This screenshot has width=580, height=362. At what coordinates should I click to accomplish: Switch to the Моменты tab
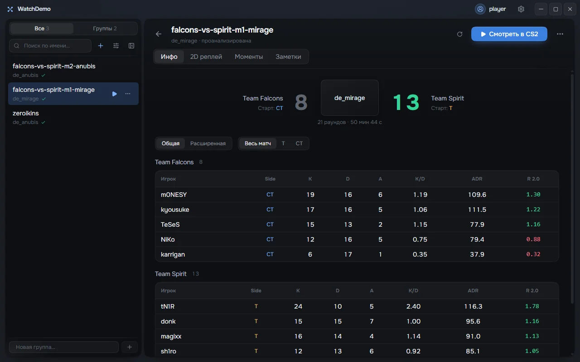tap(249, 57)
